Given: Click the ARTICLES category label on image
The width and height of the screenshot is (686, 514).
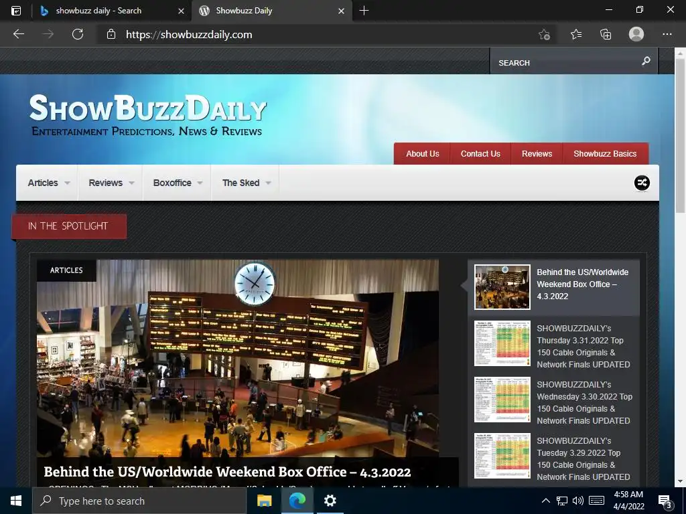Looking at the screenshot, I should [66, 270].
